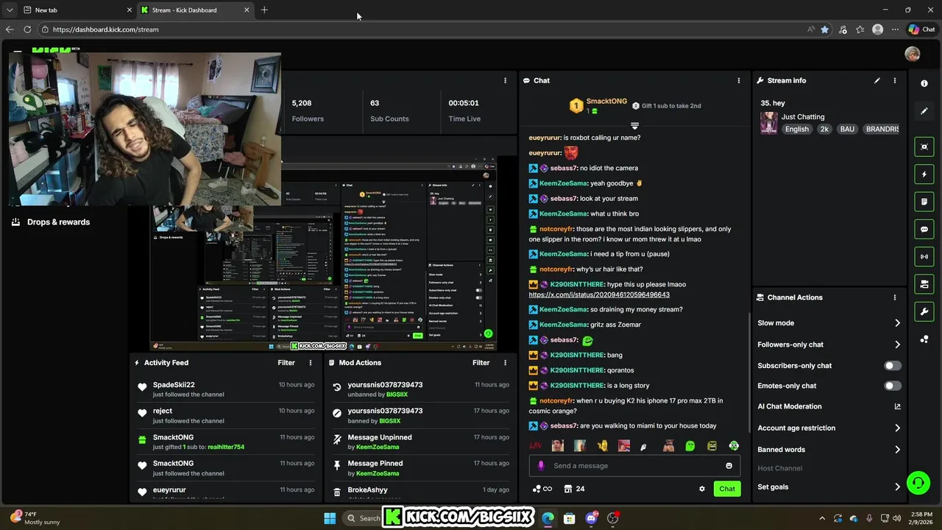Viewport: 942px width, 530px height.
Task: Select the yellow angry face emote
Action: (x=712, y=446)
